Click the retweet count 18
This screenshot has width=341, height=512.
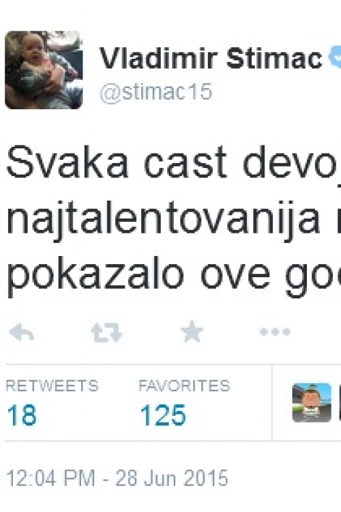(22, 415)
